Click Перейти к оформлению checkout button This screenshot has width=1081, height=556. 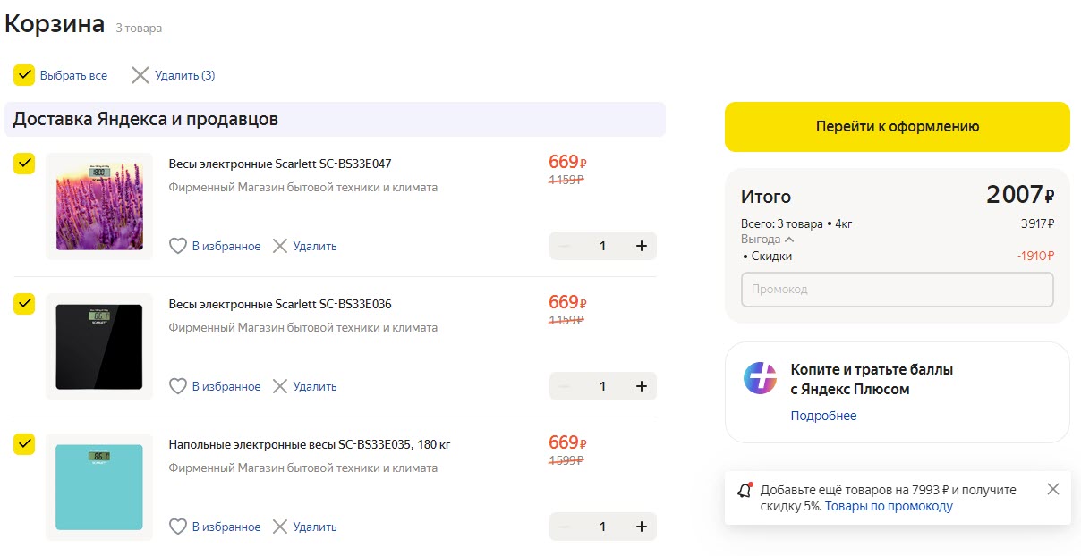point(897,127)
